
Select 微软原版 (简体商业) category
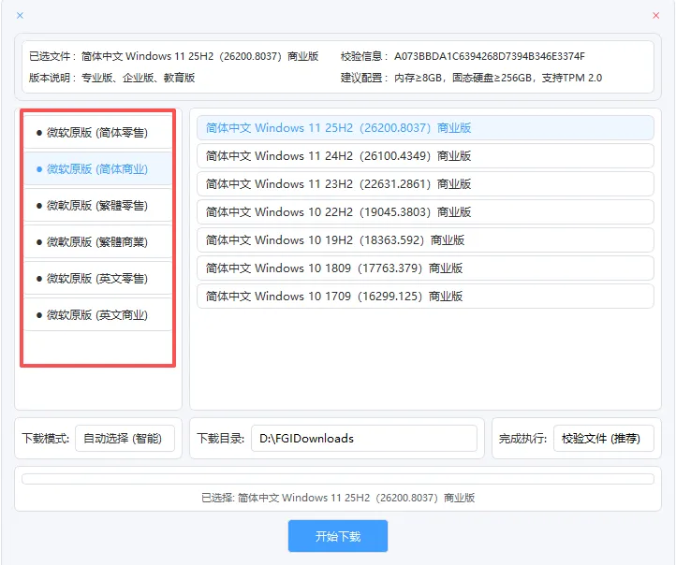[98, 168]
